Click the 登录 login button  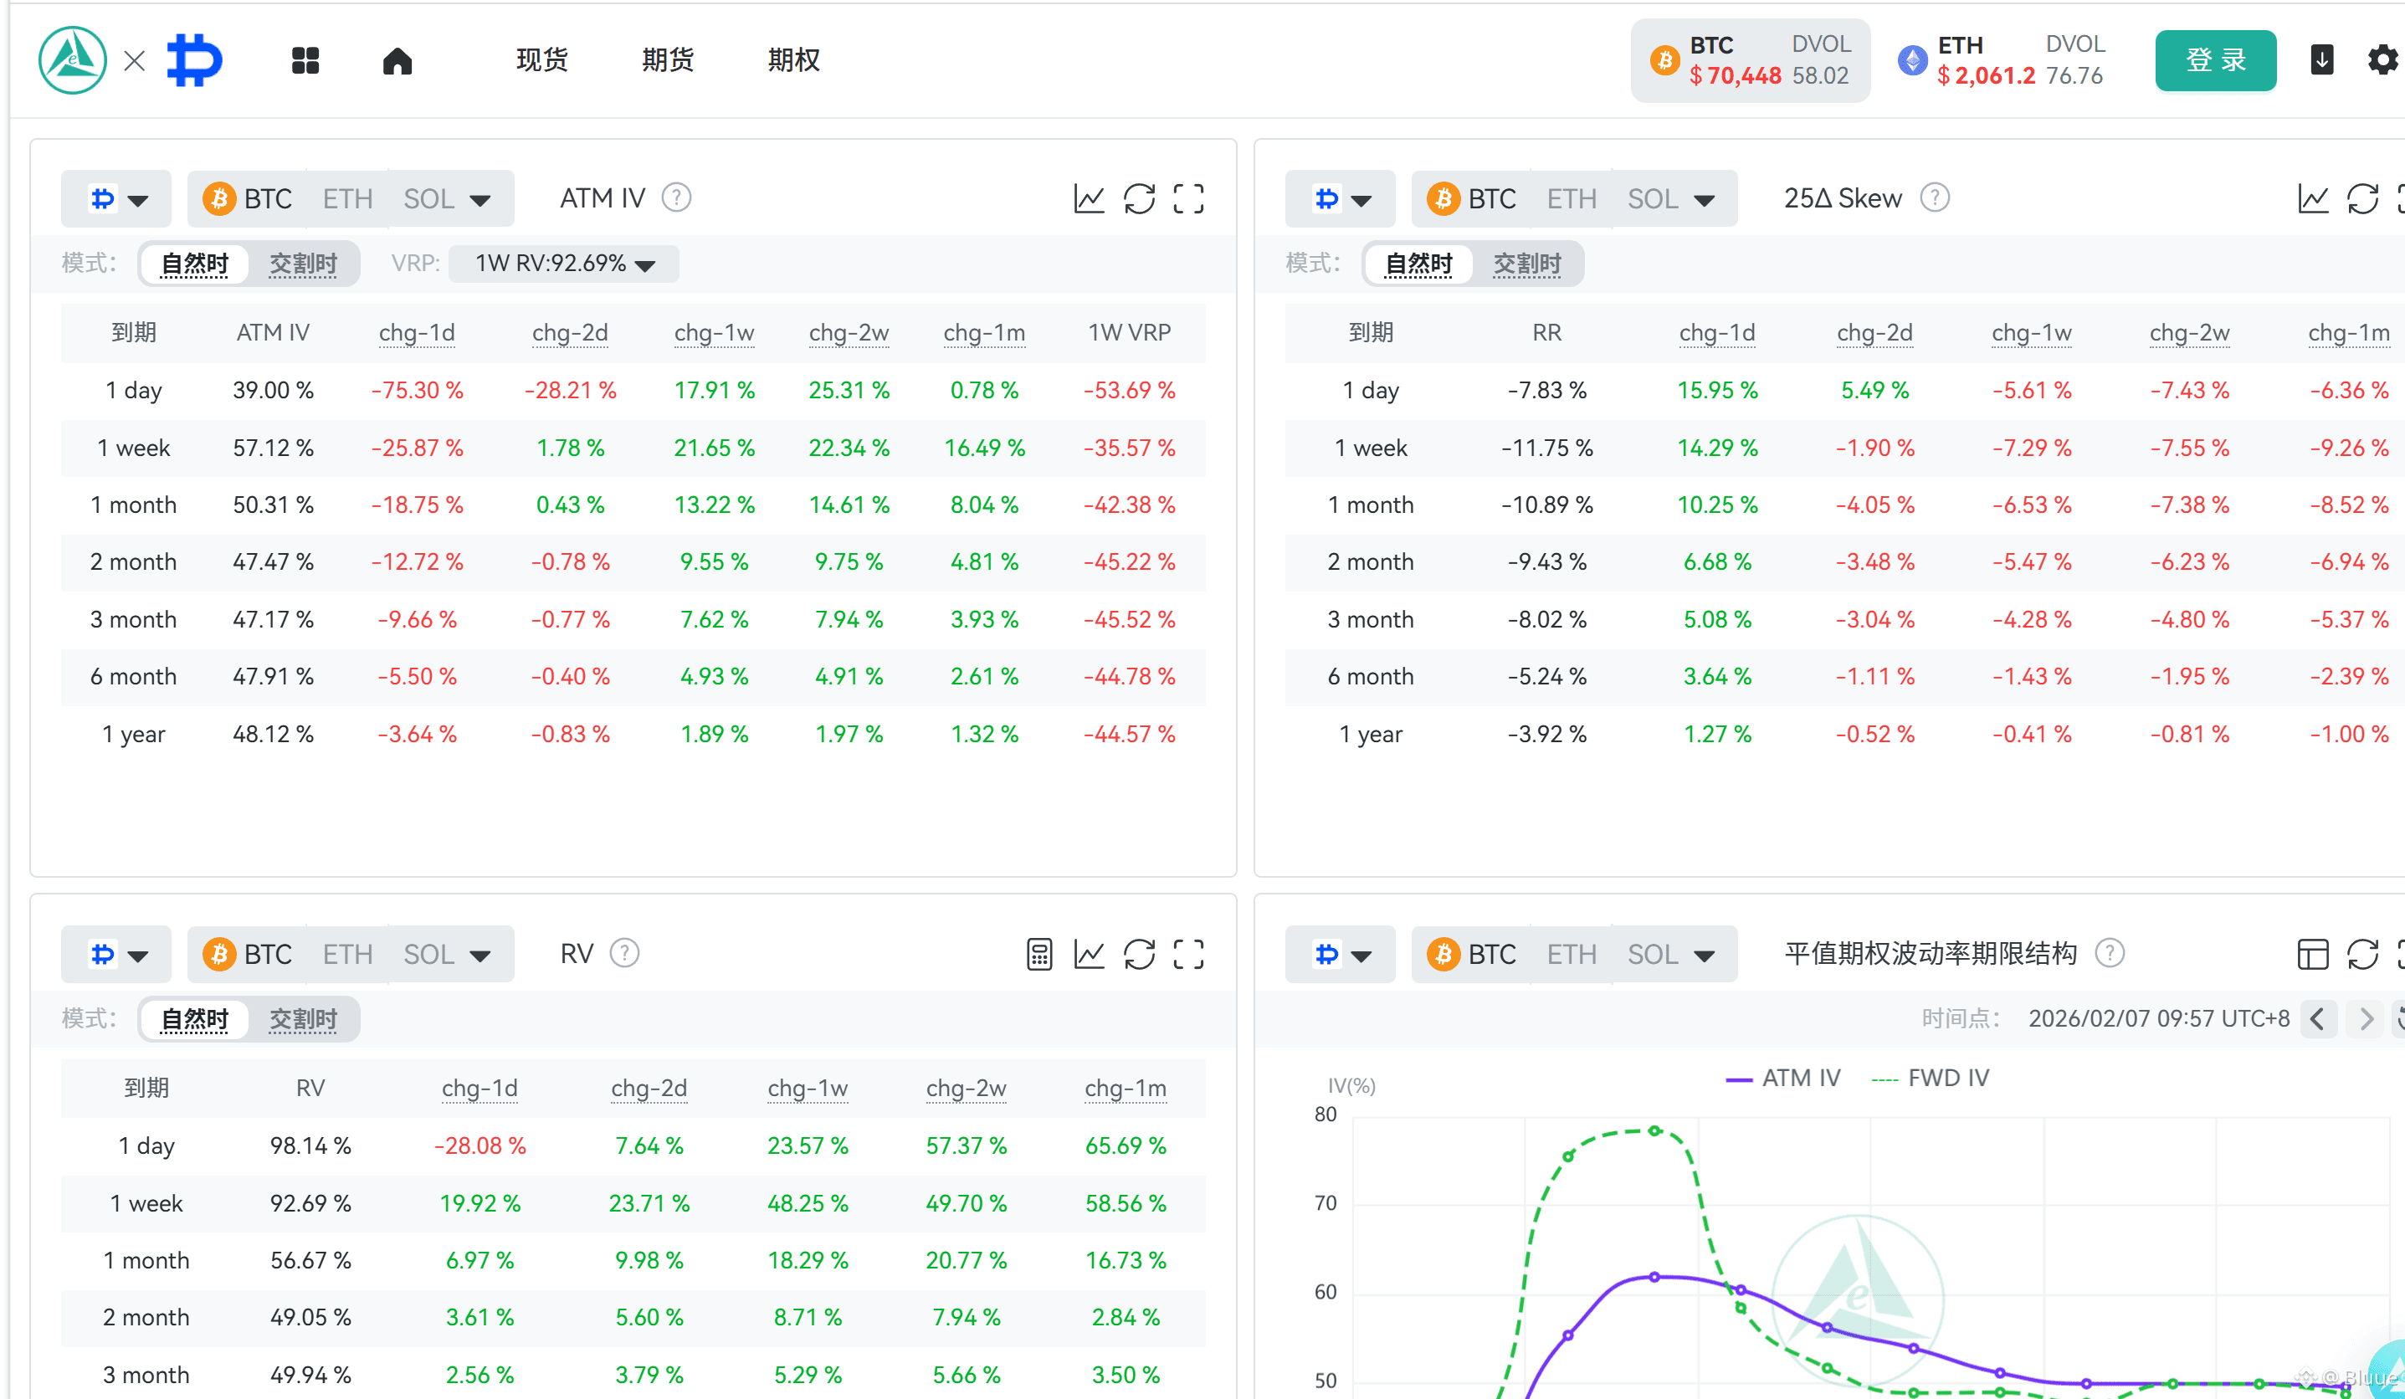pos(2215,60)
